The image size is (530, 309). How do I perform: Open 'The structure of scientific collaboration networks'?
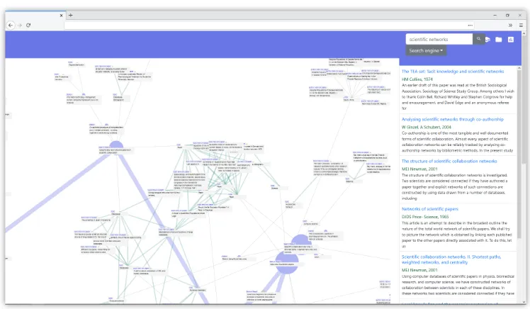point(449,162)
